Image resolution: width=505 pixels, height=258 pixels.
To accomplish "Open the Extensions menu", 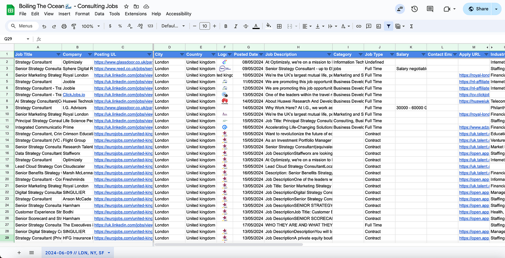I will tap(136, 14).
